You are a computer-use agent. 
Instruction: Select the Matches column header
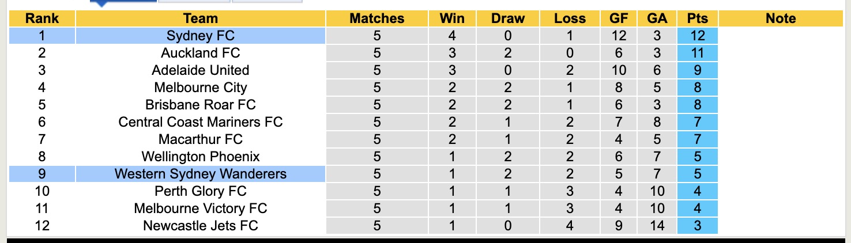click(x=376, y=18)
